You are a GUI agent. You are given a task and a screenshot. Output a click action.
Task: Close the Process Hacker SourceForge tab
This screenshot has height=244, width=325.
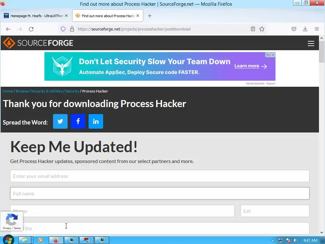click(x=138, y=16)
